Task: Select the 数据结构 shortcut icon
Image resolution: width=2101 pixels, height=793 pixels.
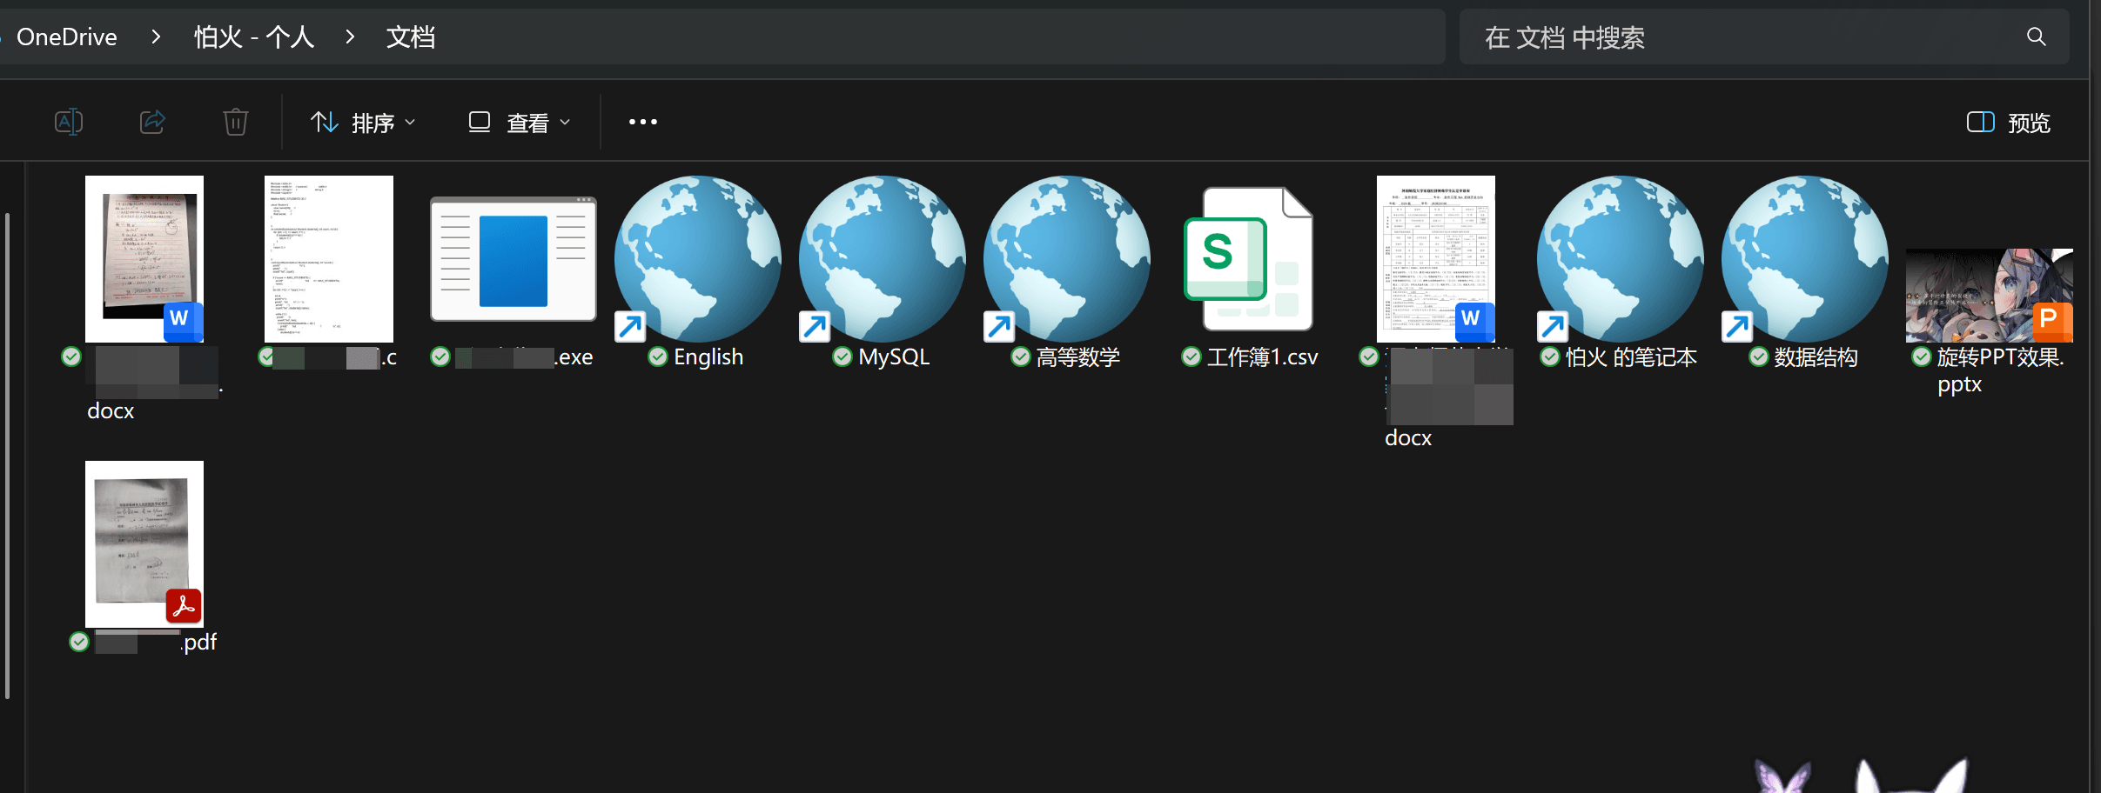Action: [x=1804, y=259]
